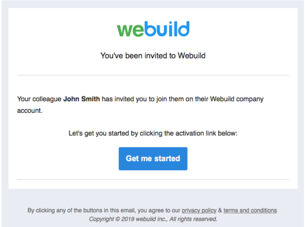305x227 pixels.
Task: Click "Your colleague" at start of message
Action: coord(39,99)
